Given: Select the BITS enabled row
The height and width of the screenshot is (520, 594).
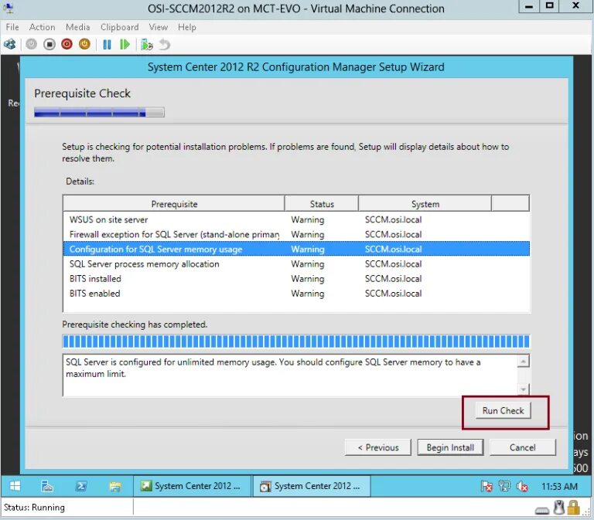Looking at the screenshot, I should click(x=297, y=294).
